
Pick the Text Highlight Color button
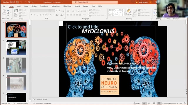(57, 15)
